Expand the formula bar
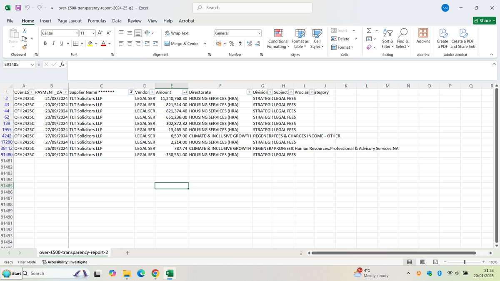Screen dimensions: 500x281 point(494,64)
